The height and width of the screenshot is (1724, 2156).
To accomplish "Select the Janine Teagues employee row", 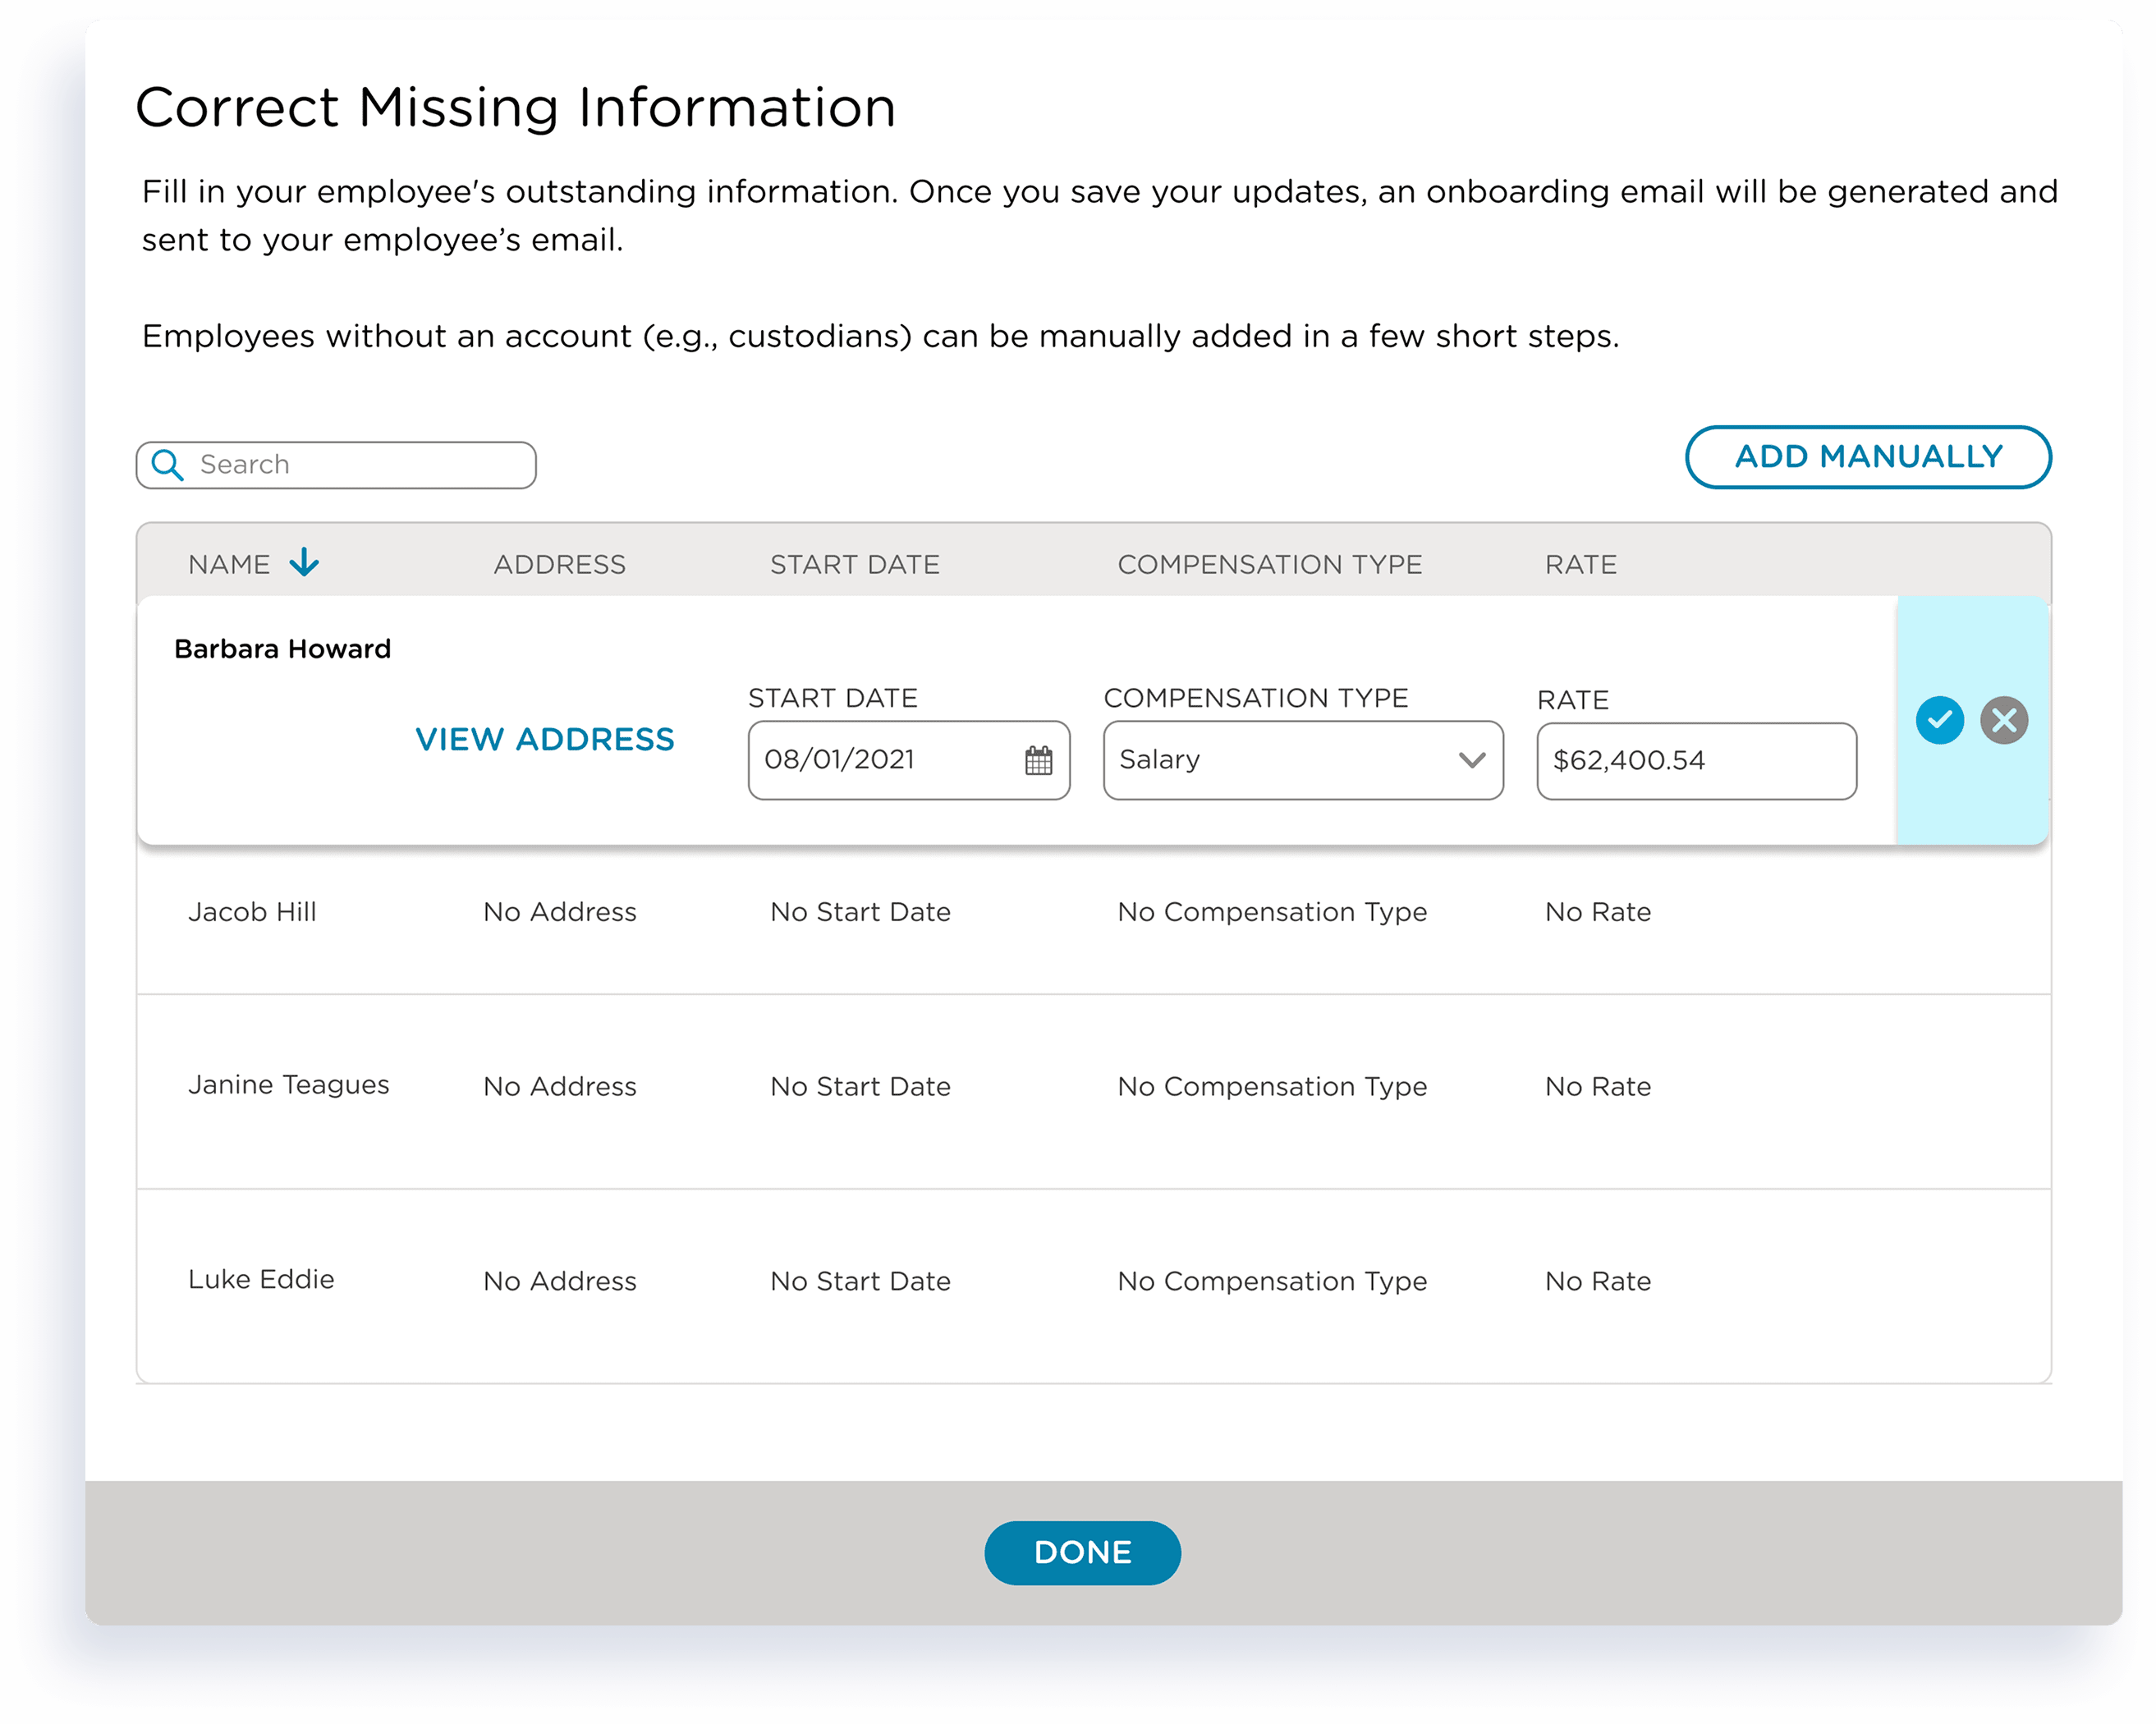I will pos(288,1085).
